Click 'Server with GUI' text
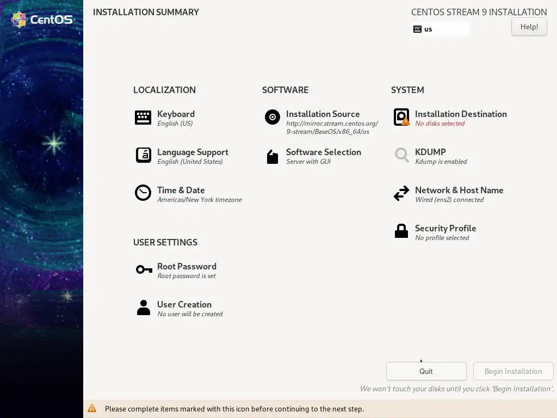This screenshot has width=557, height=418. 308,161
